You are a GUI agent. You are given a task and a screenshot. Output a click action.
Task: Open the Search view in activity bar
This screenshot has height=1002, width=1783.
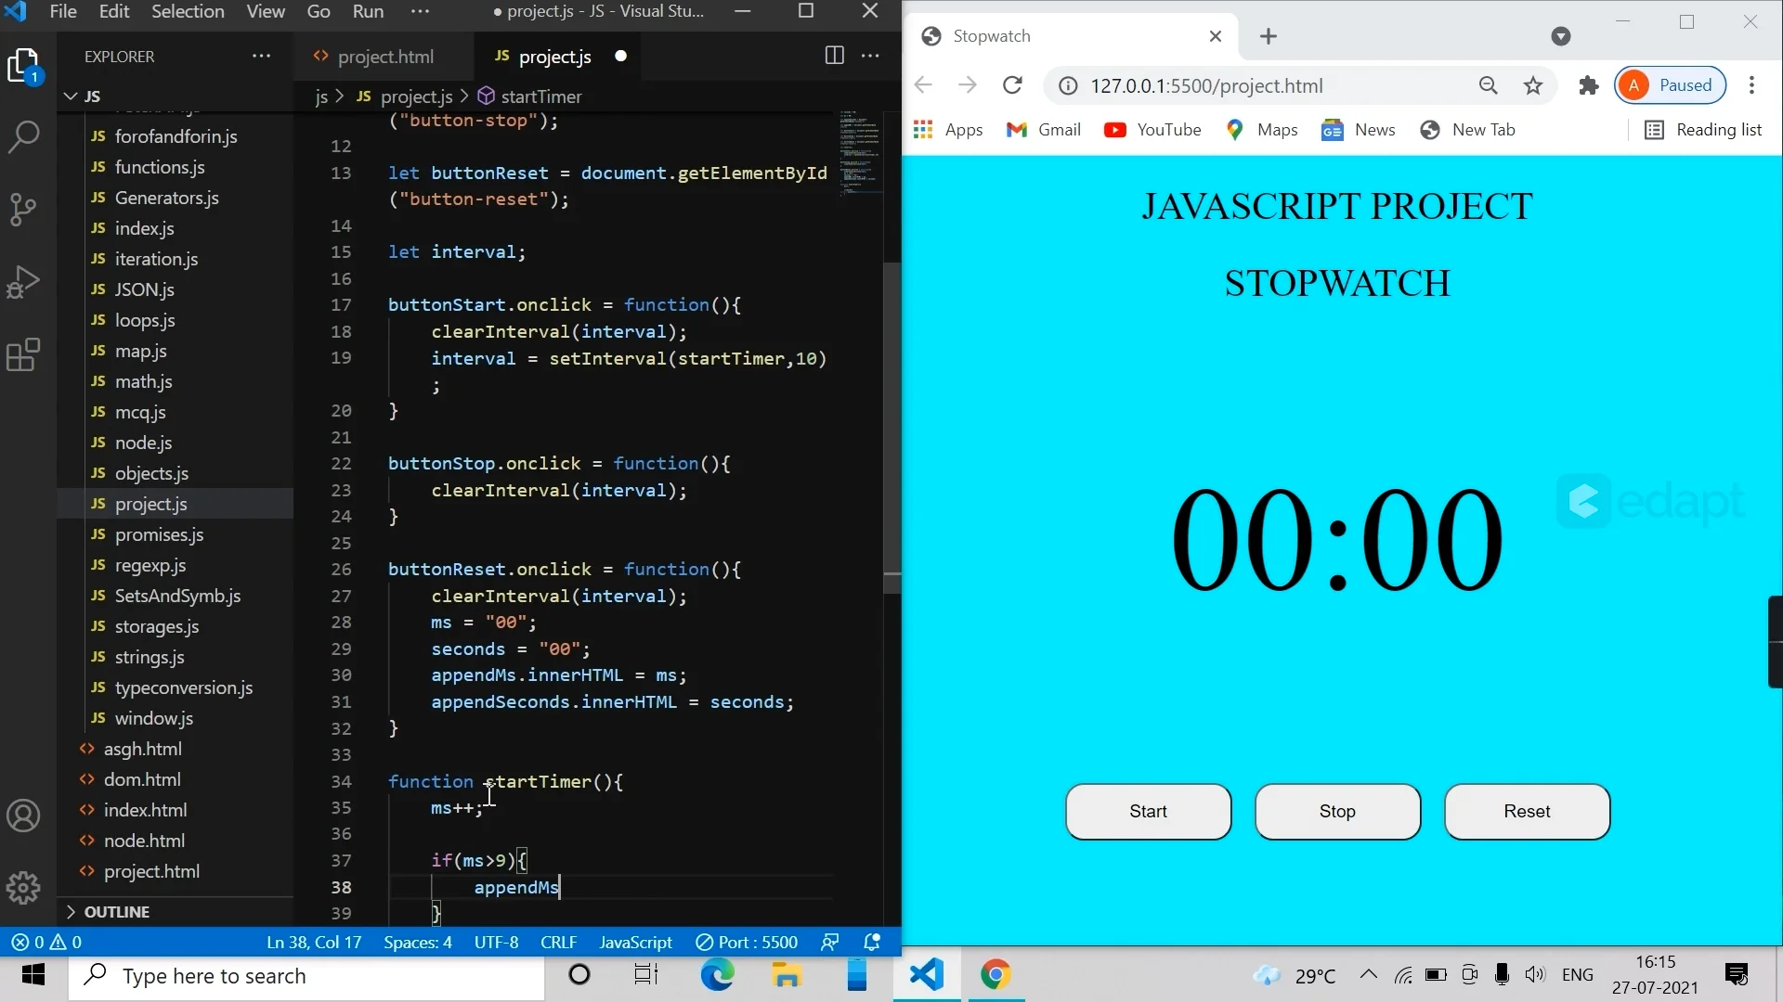[x=23, y=137]
